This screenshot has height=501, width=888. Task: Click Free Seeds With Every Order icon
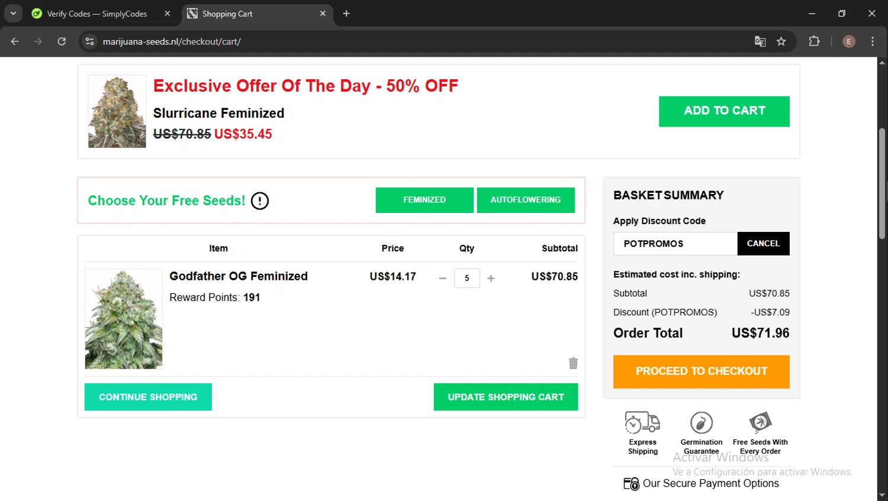pyautogui.click(x=760, y=422)
